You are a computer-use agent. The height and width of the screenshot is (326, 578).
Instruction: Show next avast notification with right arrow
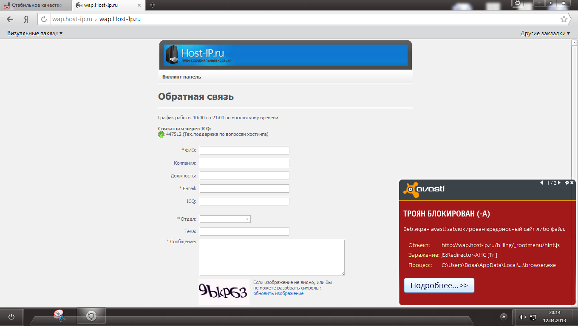559,183
